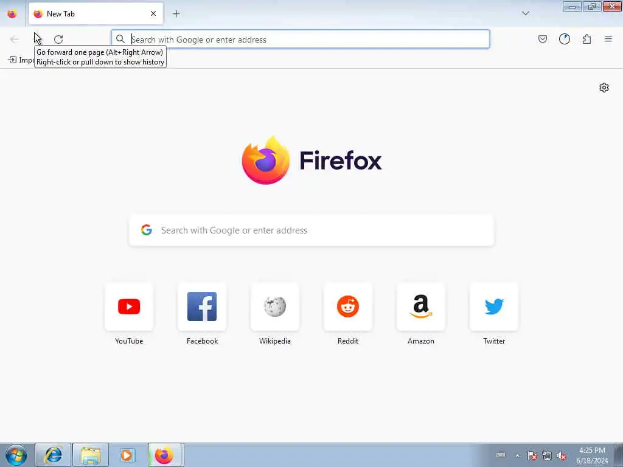The height and width of the screenshot is (467, 623).
Task: Click the Import bookmarks toolbar item
Action: coord(21,60)
